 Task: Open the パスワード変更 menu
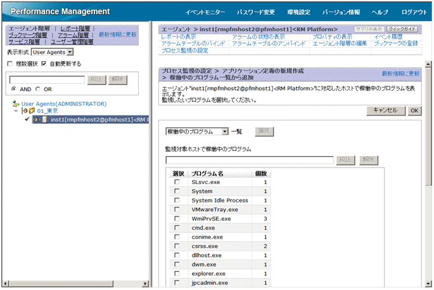(256, 12)
